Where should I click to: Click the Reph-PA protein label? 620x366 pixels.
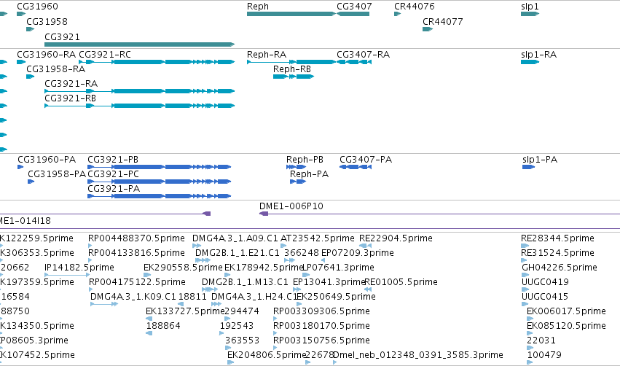[x=309, y=174]
